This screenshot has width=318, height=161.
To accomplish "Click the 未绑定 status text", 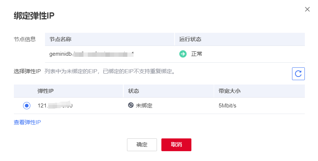I will 144,106.
